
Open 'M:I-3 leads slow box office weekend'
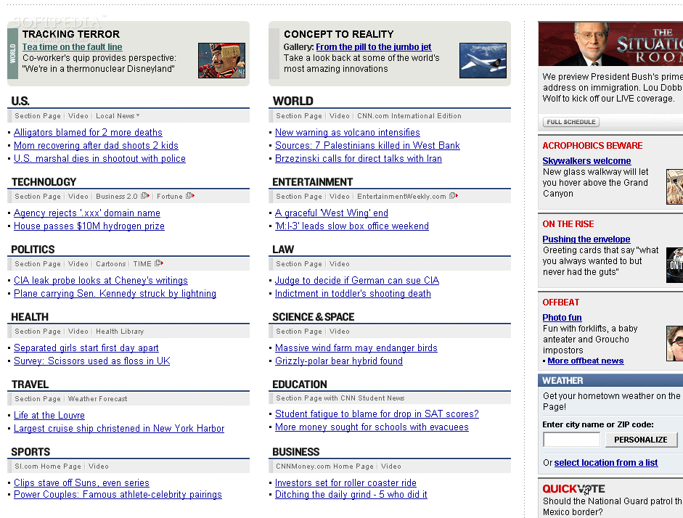click(352, 226)
